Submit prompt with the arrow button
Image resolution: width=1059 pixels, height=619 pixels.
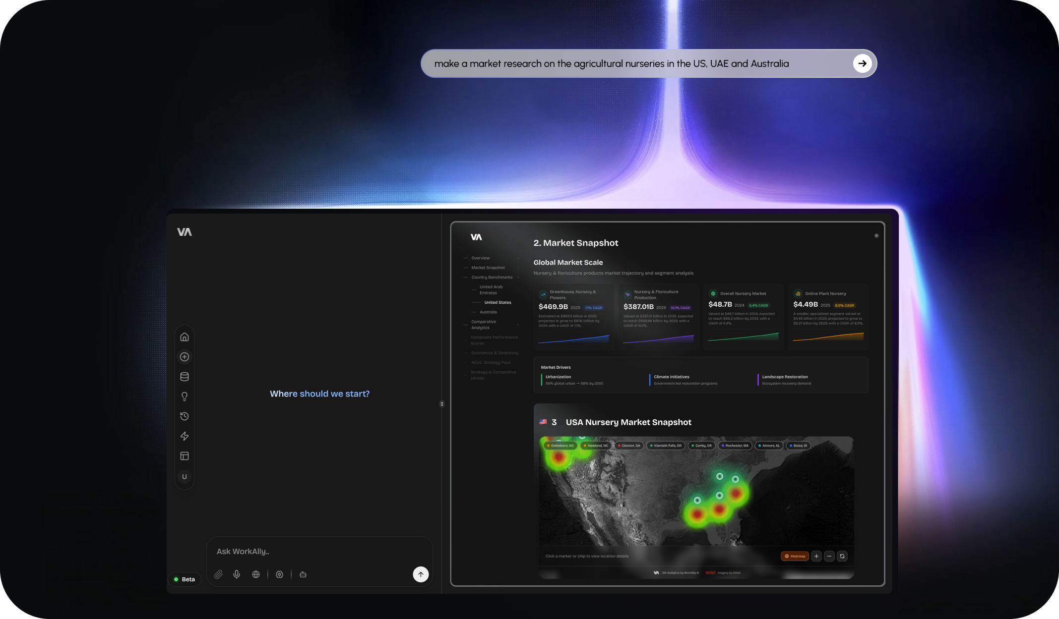click(862, 63)
